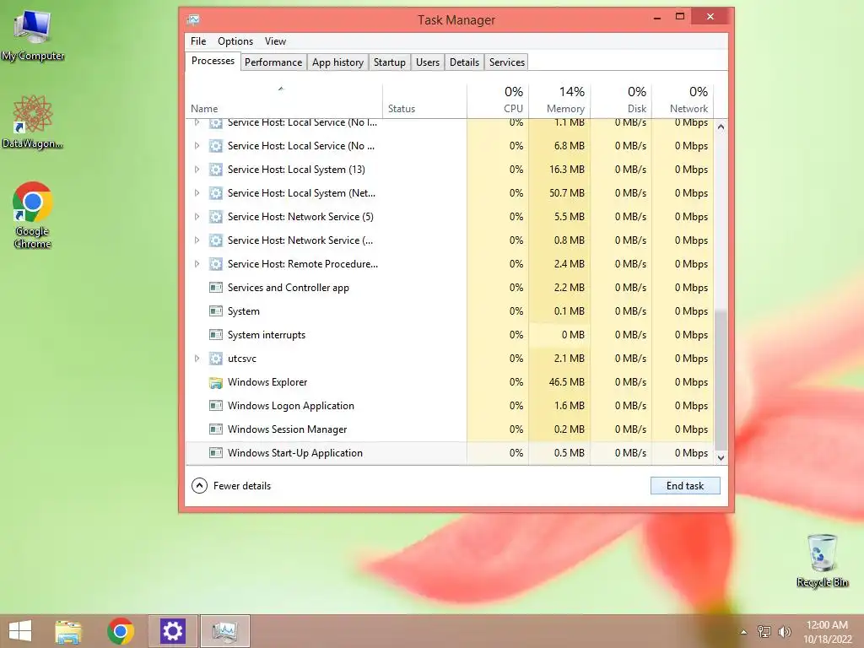Click the volume speaker tray icon
The height and width of the screenshot is (648, 864).
[784, 632]
